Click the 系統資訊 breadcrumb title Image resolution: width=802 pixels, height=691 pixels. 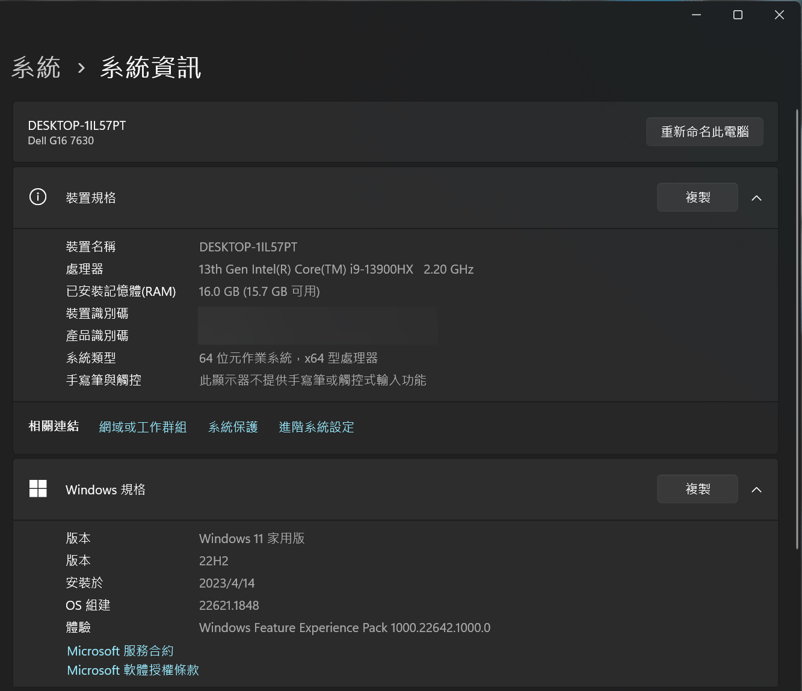tap(150, 67)
